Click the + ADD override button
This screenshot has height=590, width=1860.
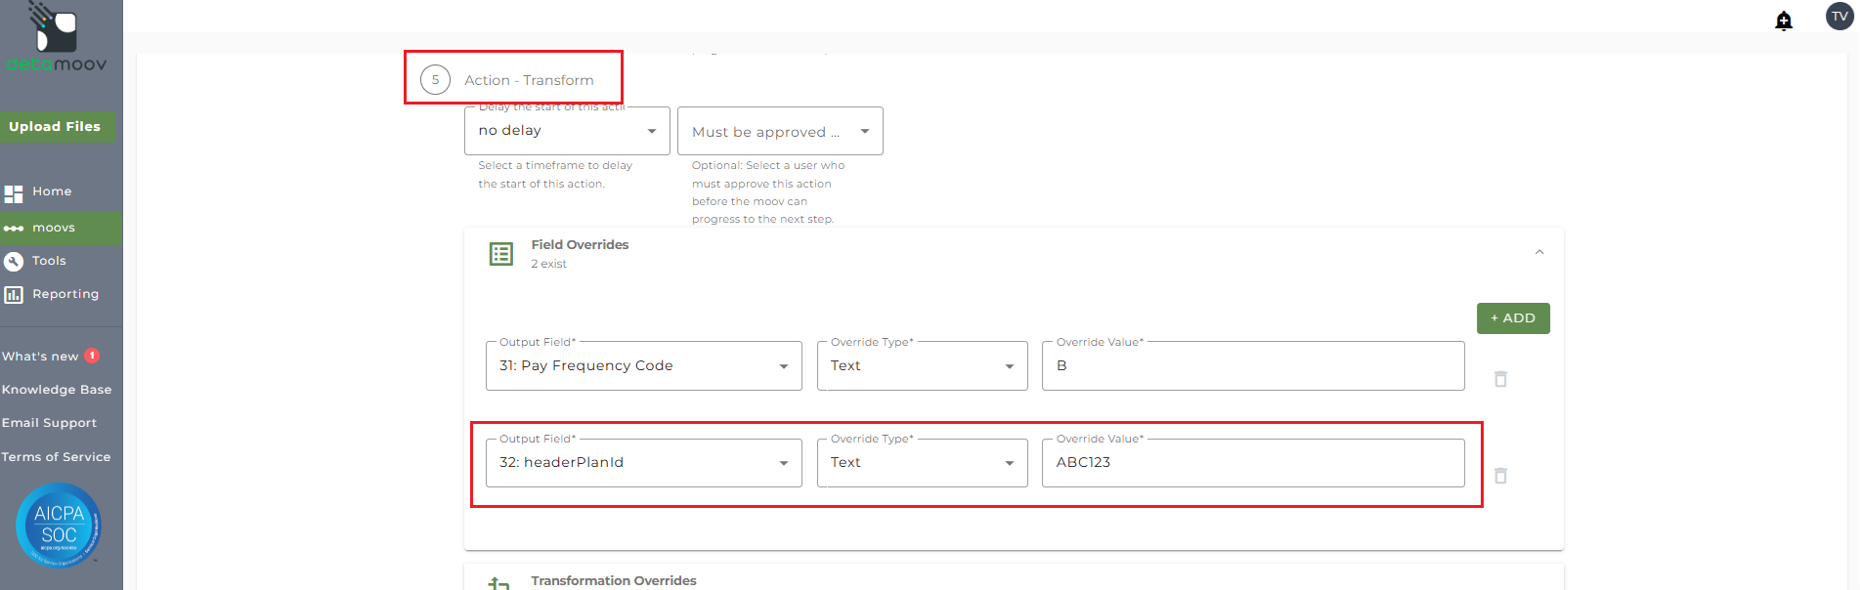[x=1512, y=318]
